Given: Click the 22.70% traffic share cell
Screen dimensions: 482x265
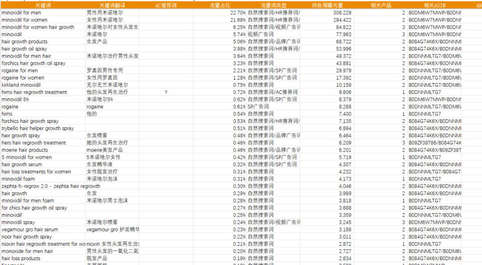Looking at the screenshot, I should point(220,13).
